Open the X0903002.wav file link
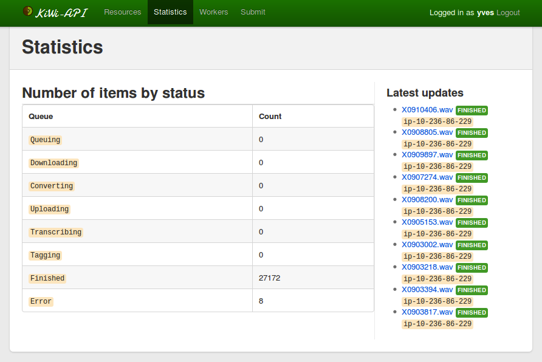 point(427,245)
